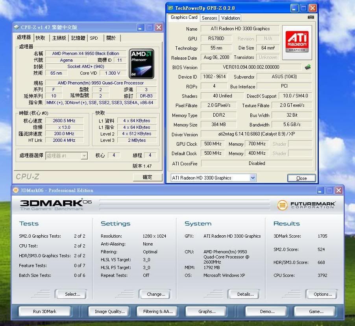355x326 pixels.
Task: Click the Demo... button in 3DMark06
Action: (266, 311)
